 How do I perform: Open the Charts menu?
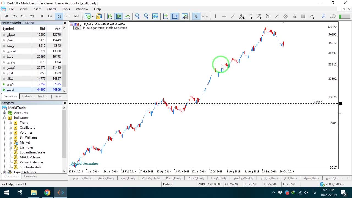51,9
